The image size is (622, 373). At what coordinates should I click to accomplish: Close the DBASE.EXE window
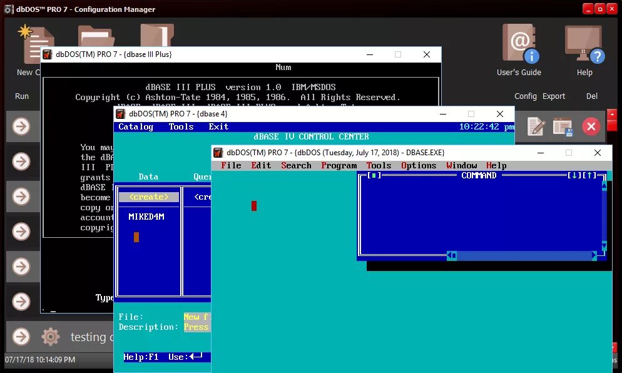click(x=598, y=153)
